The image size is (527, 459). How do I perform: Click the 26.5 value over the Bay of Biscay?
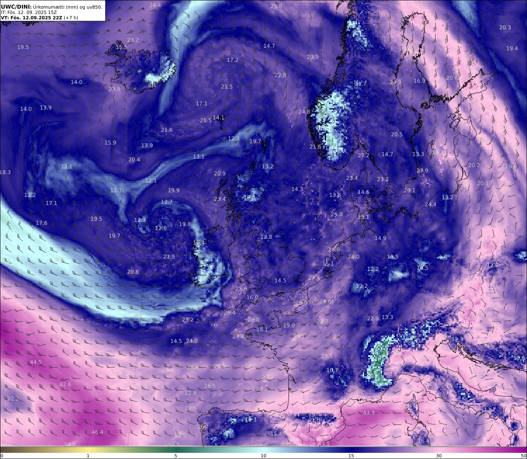point(210,386)
